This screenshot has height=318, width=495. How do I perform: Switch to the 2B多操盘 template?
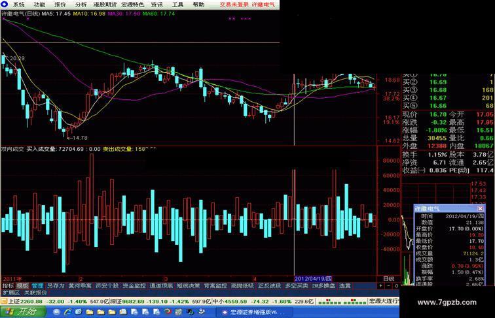point(324,286)
